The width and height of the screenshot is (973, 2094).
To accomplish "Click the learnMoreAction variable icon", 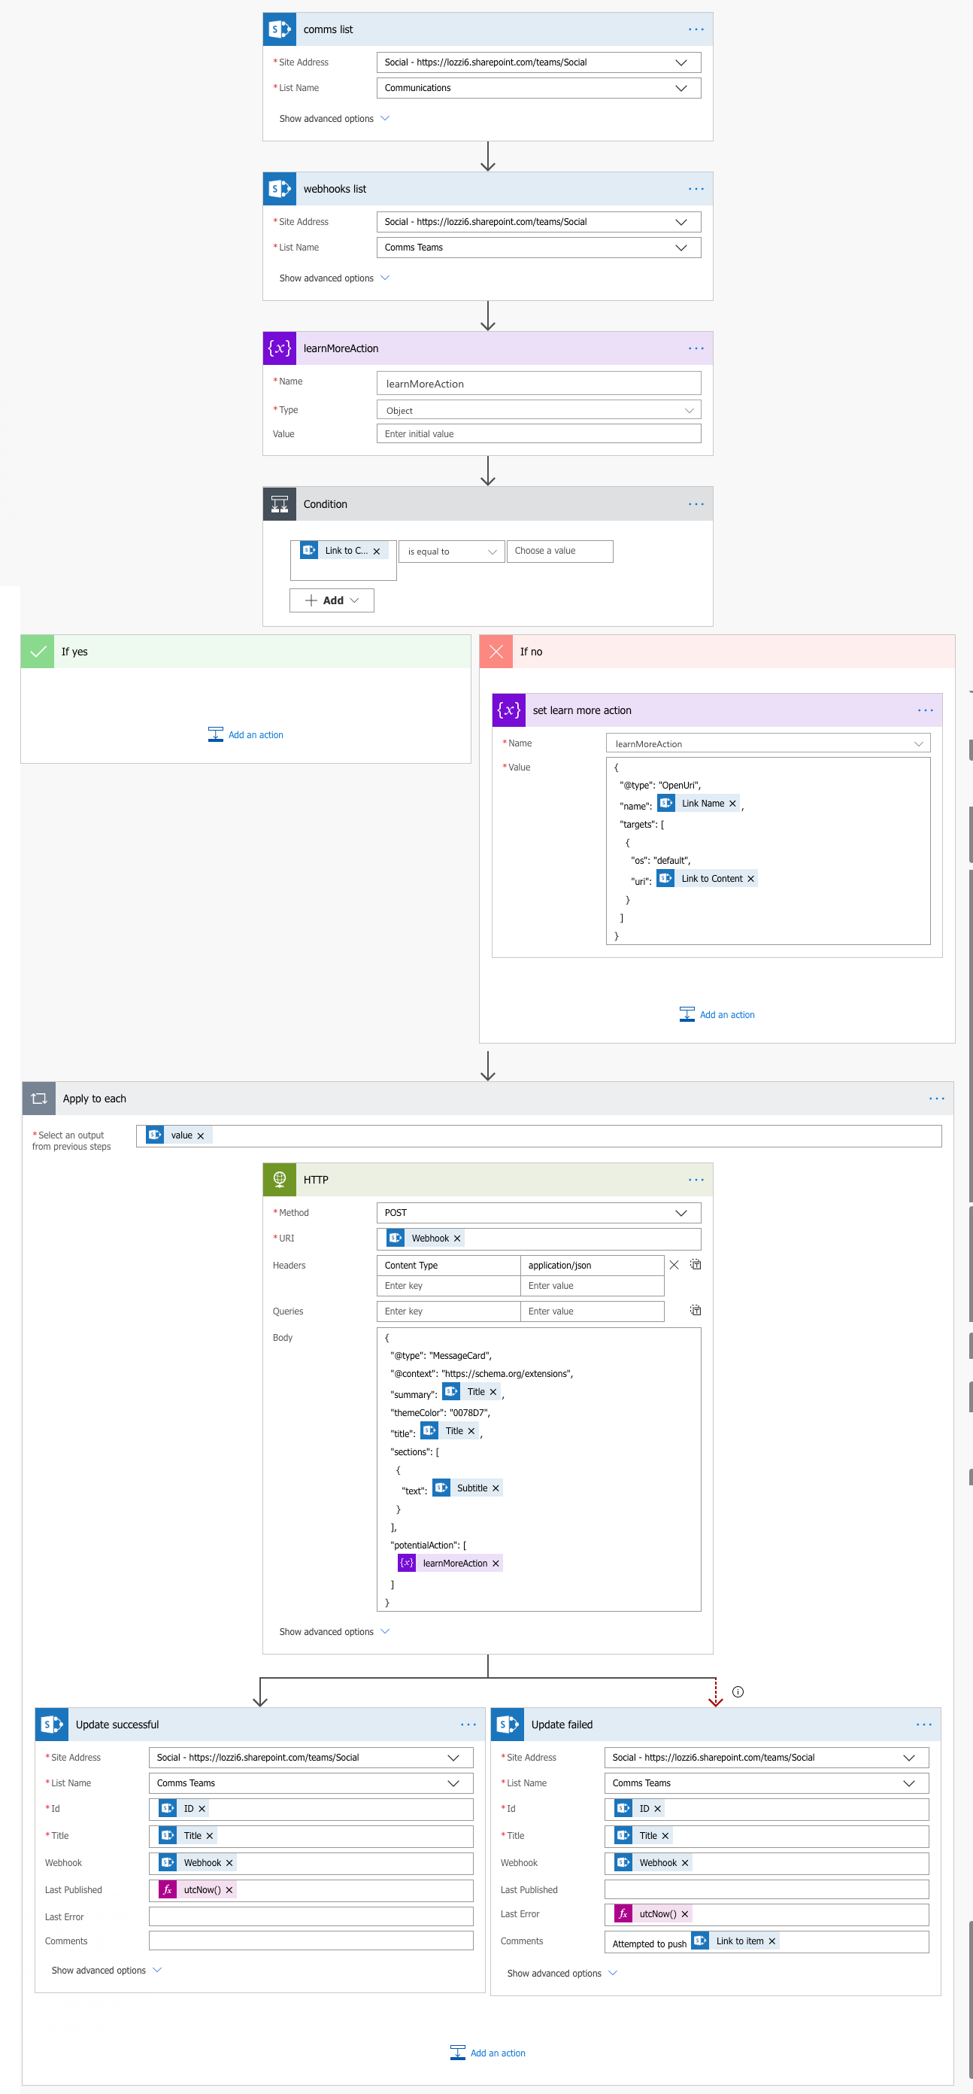I will (280, 348).
